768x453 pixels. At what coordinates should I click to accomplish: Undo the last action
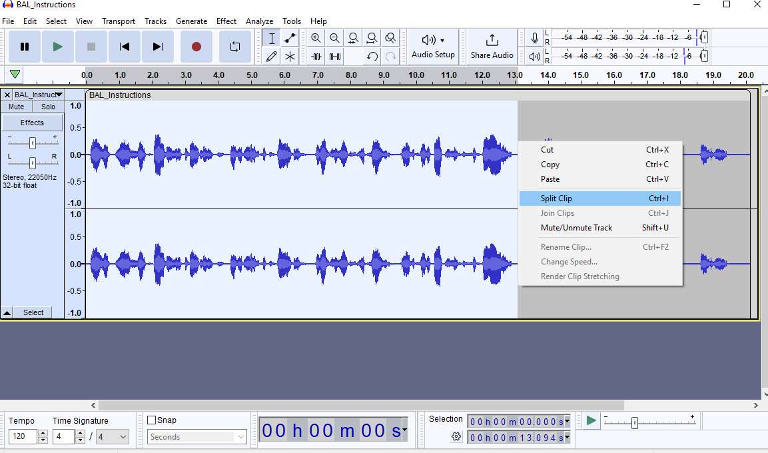coord(372,57)
